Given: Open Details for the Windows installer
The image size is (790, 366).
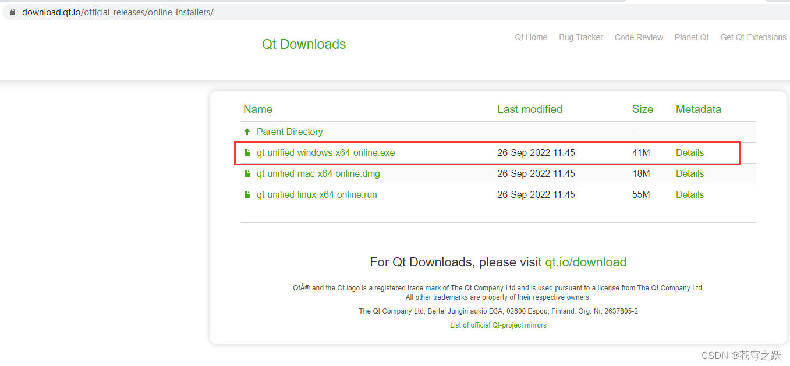Looking at the screenshot, I should [689, 152].
